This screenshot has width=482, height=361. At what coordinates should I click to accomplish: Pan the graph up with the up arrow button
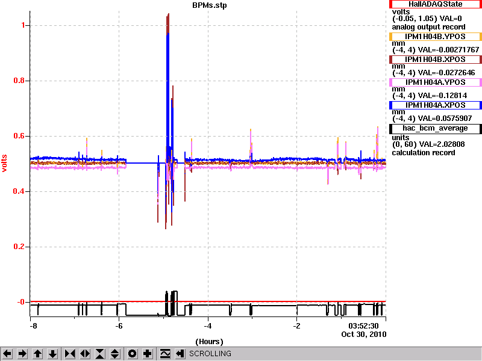pos(37,354)
